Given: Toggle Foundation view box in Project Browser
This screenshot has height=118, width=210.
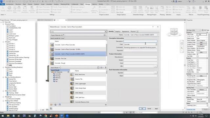Looking at the screenshot, I should click(8, 26).
